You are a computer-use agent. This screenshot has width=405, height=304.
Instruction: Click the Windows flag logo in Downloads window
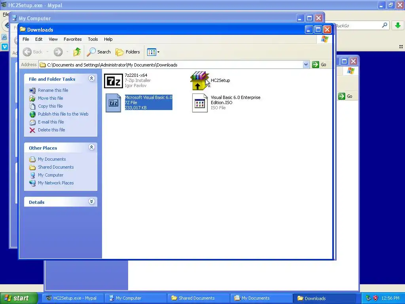pos(324,39)
